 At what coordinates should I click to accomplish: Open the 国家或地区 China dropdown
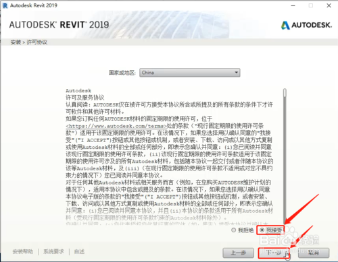(190, 73)
